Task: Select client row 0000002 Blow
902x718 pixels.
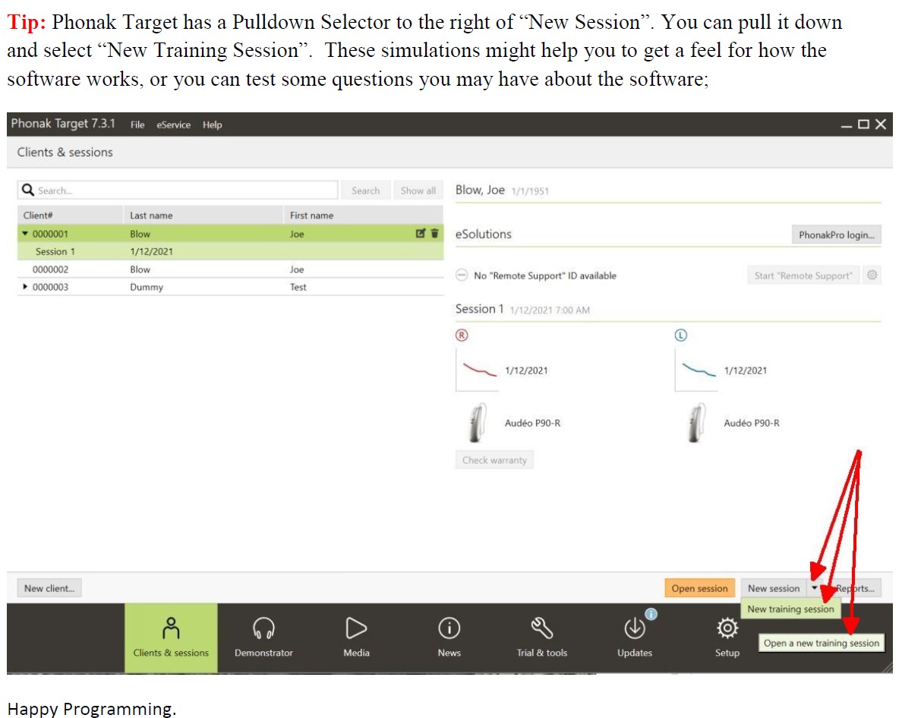Action: pyautogui.click(x=230, y=269)
